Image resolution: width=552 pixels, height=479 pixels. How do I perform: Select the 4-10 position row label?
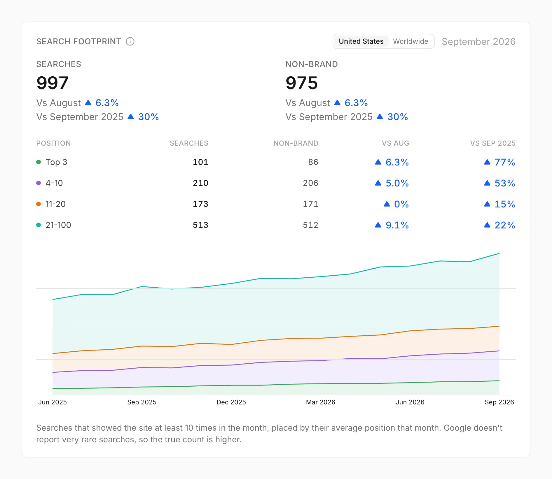click(54, 183)
